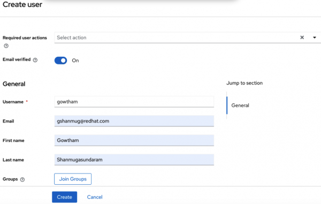
Task: Edit the Email field gshanmug@redhat.com
Action: [134, 121]
